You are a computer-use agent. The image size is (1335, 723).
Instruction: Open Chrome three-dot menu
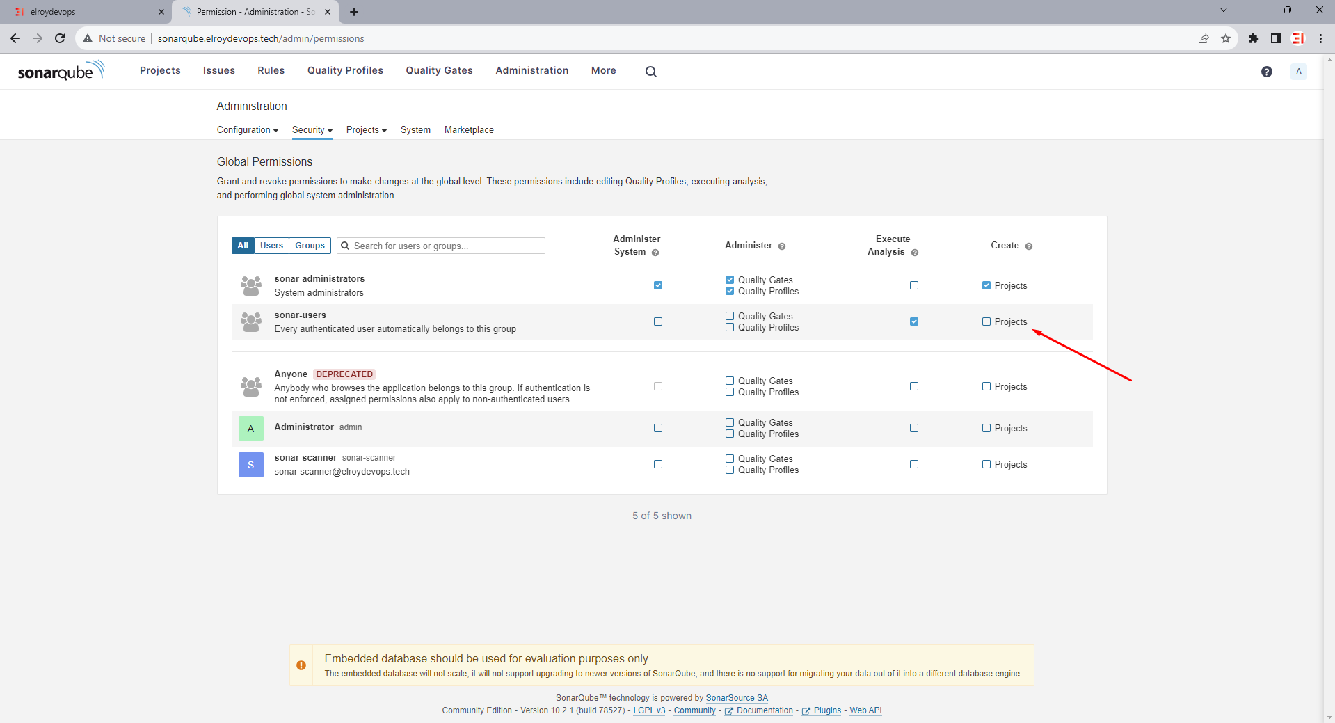1320,38
